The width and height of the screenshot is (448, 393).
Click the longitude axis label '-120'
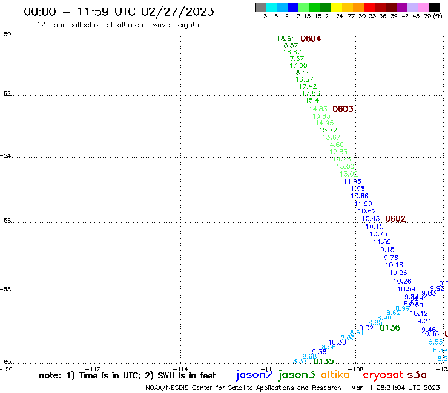point(6,369)
